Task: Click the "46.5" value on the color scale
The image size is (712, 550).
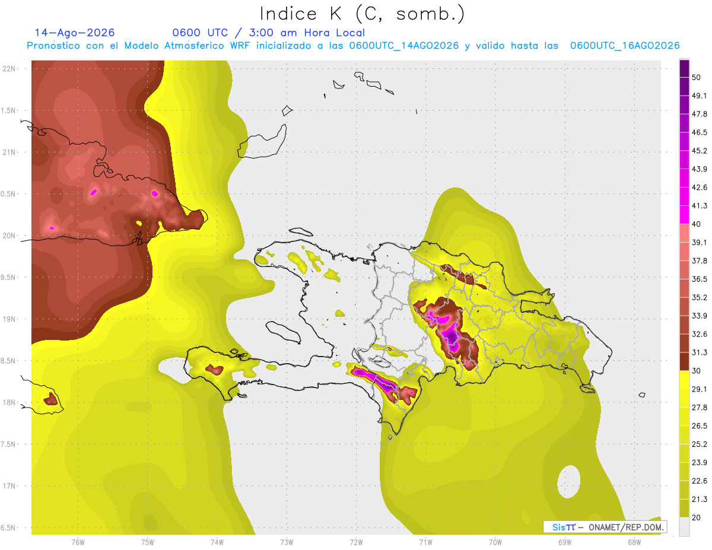Action: click(700, 132)
